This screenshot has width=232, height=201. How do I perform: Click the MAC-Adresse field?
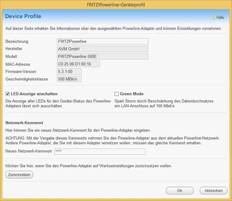[78, 64]
